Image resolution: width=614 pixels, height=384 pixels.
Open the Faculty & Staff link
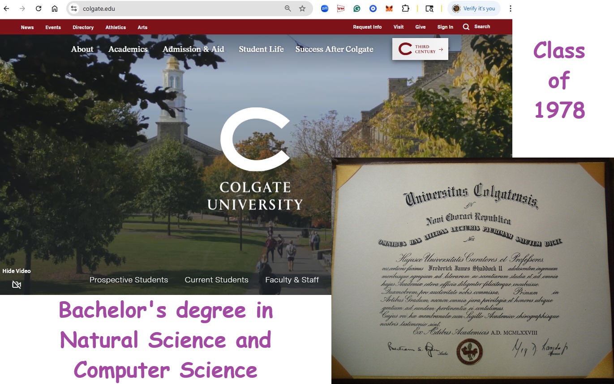coord(292,280)
